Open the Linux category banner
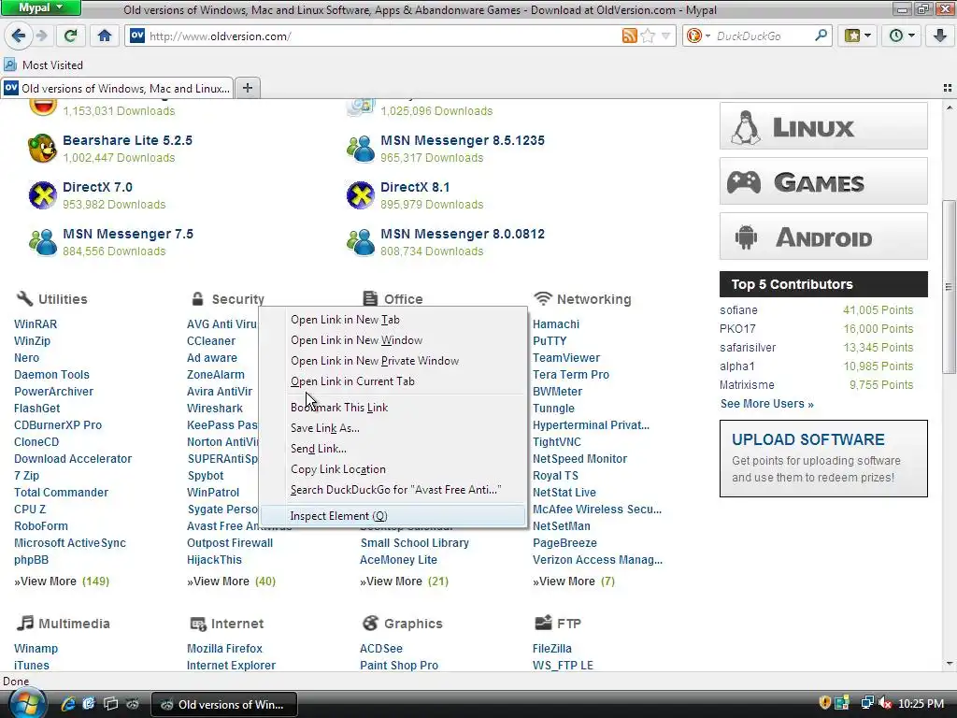The height and width of the screenshot is (718, 957). point(823,126)
